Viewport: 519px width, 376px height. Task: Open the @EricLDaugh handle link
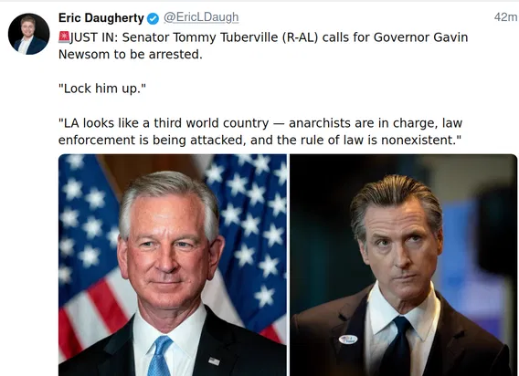click(x=201, y=17)
